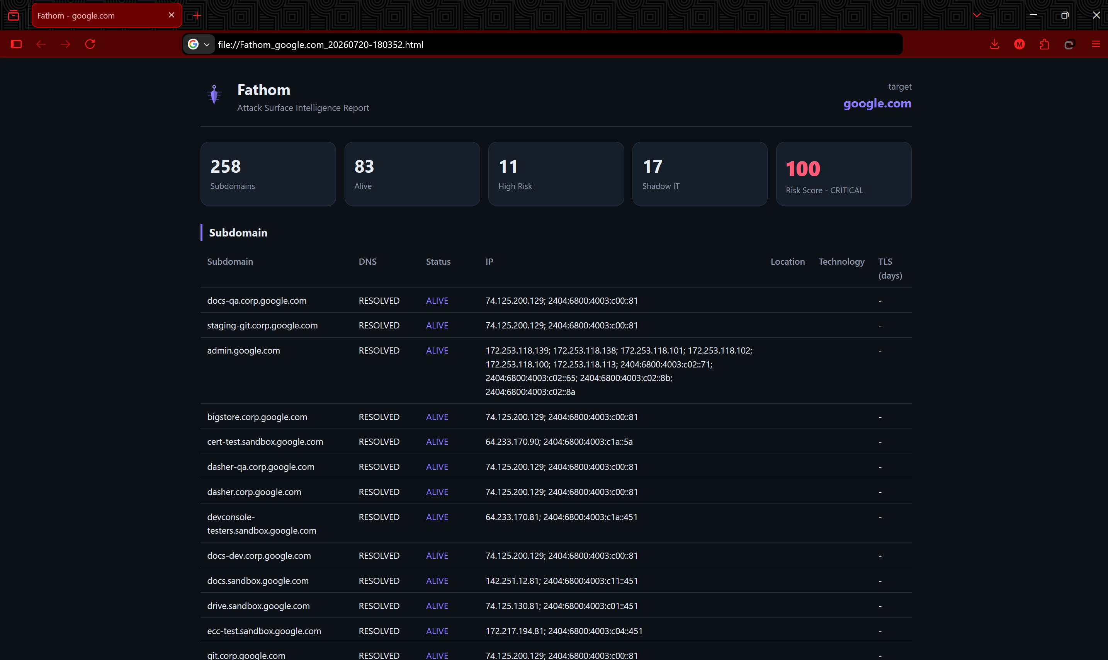Select the Fathom - google.com tab
1108x660 pixels.
[x=107, y=15]
